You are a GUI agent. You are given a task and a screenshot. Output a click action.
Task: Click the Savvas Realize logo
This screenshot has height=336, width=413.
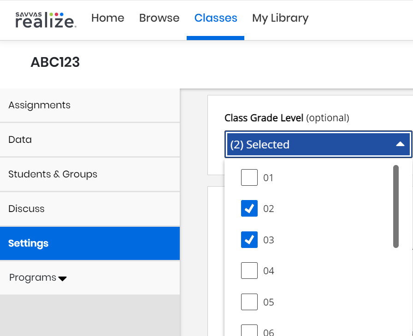click(x=46, y=20)
